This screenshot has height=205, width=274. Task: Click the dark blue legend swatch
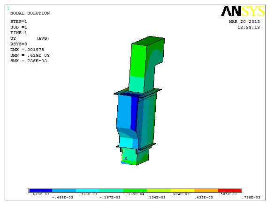[x=40, y=190]
